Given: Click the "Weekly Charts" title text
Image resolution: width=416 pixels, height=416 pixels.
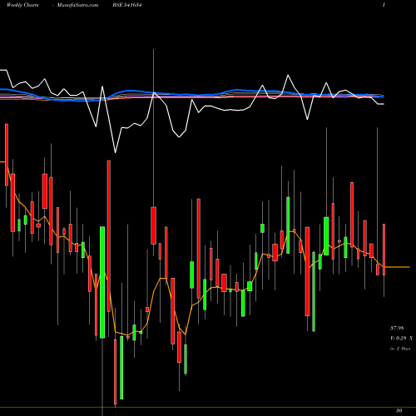Looking at the screenshot, I should tap(22, 5).
